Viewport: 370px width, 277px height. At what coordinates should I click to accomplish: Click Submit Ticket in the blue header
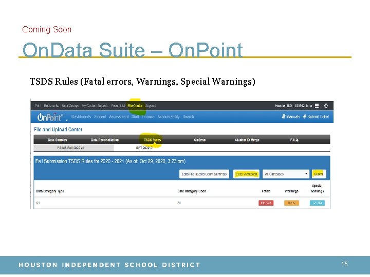316,116
